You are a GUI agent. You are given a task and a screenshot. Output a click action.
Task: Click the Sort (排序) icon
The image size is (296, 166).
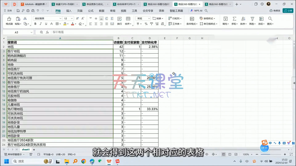point(243,19)
